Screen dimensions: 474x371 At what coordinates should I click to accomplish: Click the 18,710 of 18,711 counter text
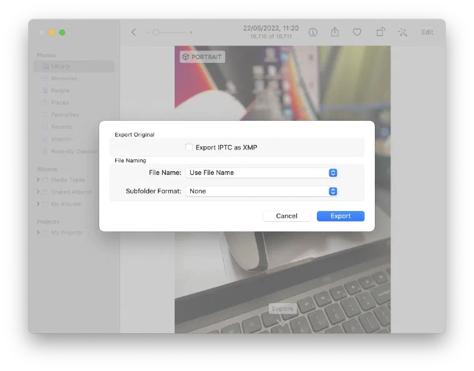(271, 36)
